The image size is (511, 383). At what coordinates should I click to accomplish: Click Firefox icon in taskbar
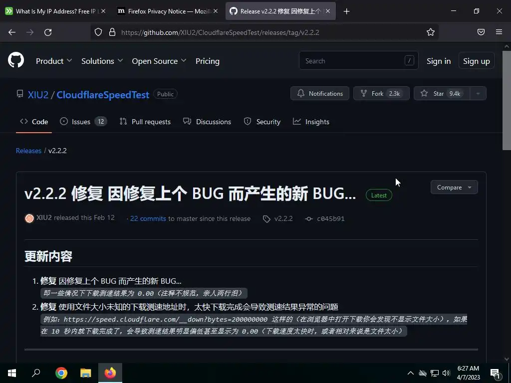click(x=110, y=373)
